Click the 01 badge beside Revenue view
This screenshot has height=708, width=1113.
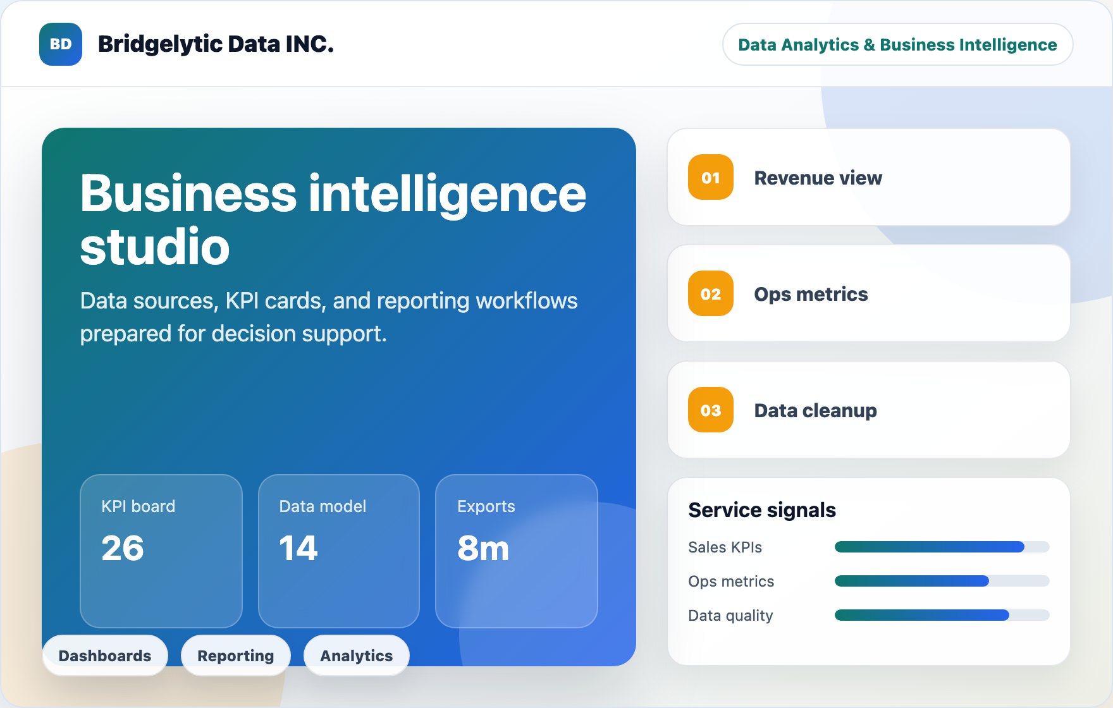click(711, 178)
